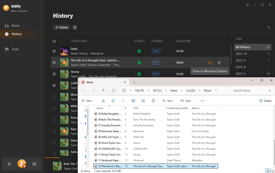The height and width of the screenshot is (173, 275).
Task: Click the Static album cover thumbnail
Action: pos(64,51)
